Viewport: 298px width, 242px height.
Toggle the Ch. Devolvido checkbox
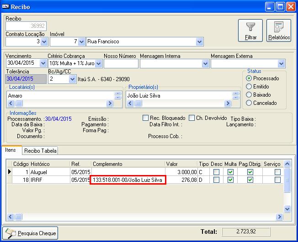(x=192, y=118)
